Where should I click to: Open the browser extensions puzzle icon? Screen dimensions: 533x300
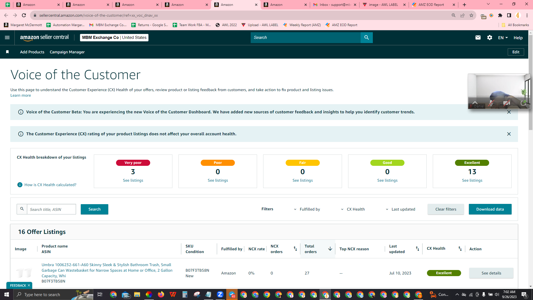click(x=500, y=15)
